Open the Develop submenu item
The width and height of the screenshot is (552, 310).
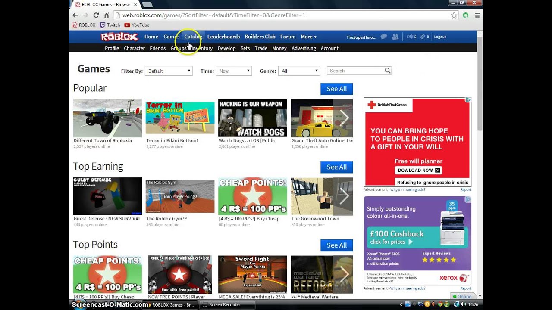[x=226, y=48]
